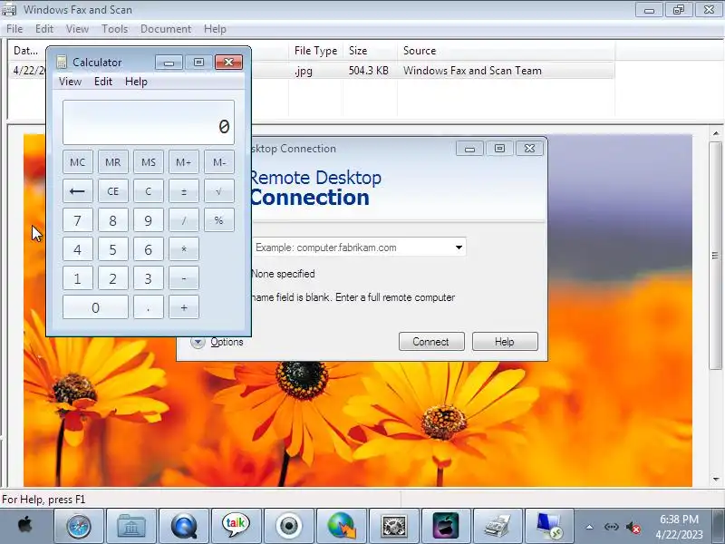Screen dimensions: 725x544
Task: Click the Calculator title bar icon
Action: 62,62
